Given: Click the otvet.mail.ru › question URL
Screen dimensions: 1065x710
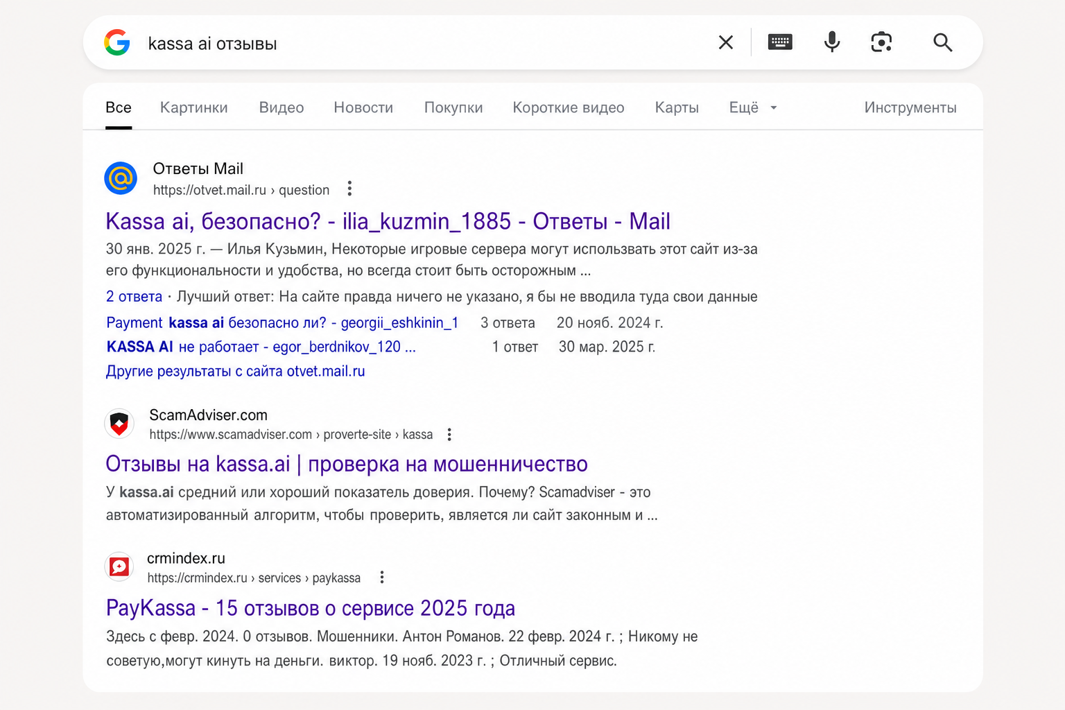Looking at the screenshot, I should pos(241,190).
